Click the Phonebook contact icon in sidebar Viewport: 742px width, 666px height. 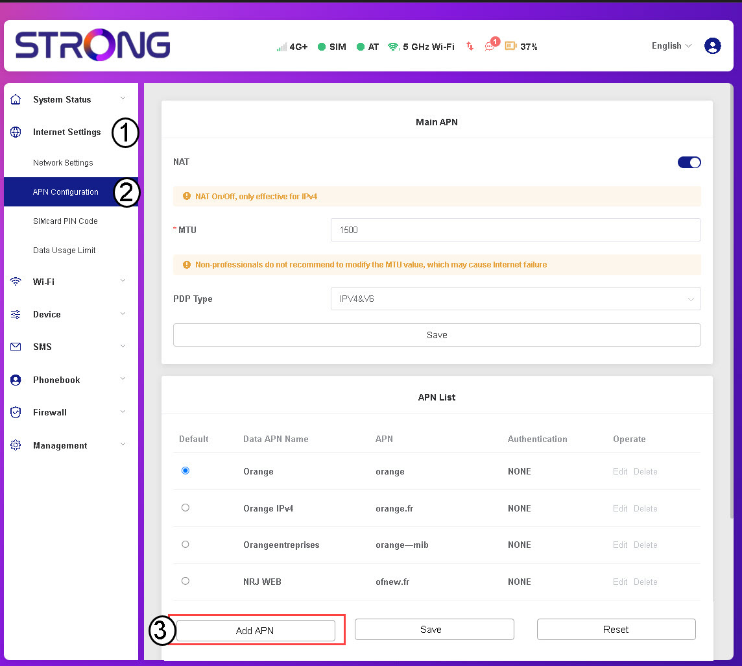pyautogui.click(x=16, y=380)
